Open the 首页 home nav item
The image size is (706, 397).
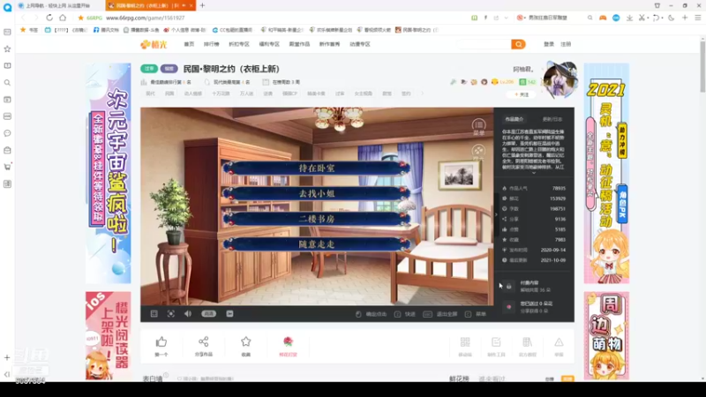click(x=189, y=44)
